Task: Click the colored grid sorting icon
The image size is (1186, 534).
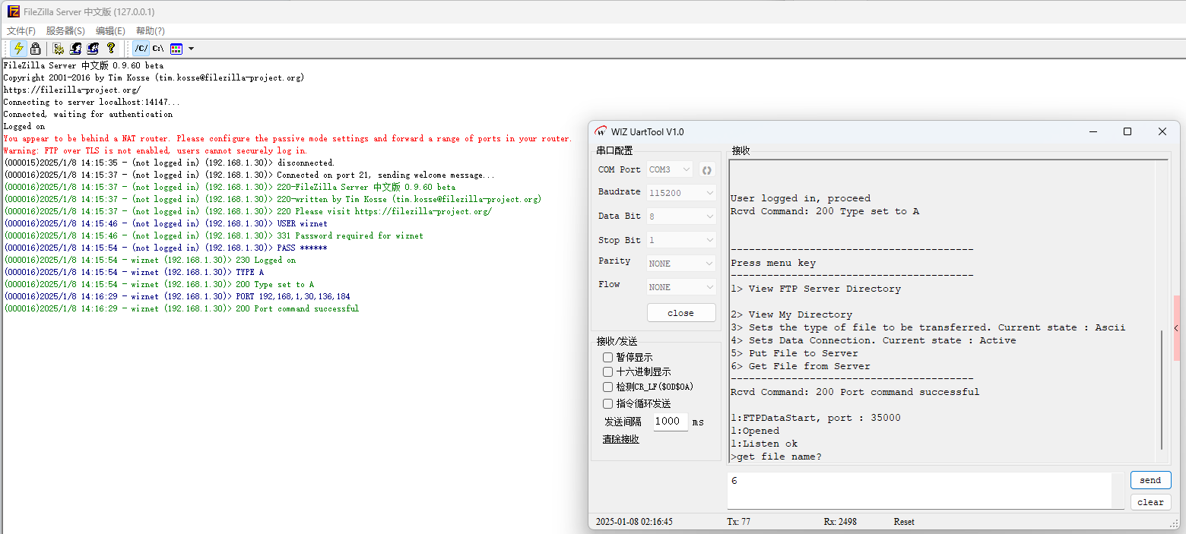Action: (176, 49)
